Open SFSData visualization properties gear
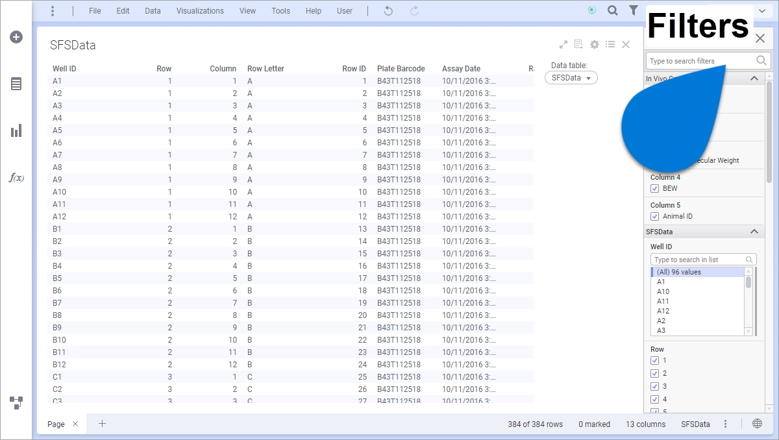The width and height of the screenshot is (779, 440). coord(595,45)
